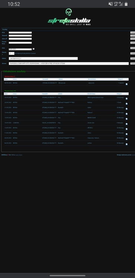Viewport: 135px width, 278px height.
Task: Click the '1 Tydzień' duration cell
Action: point(121,83)
